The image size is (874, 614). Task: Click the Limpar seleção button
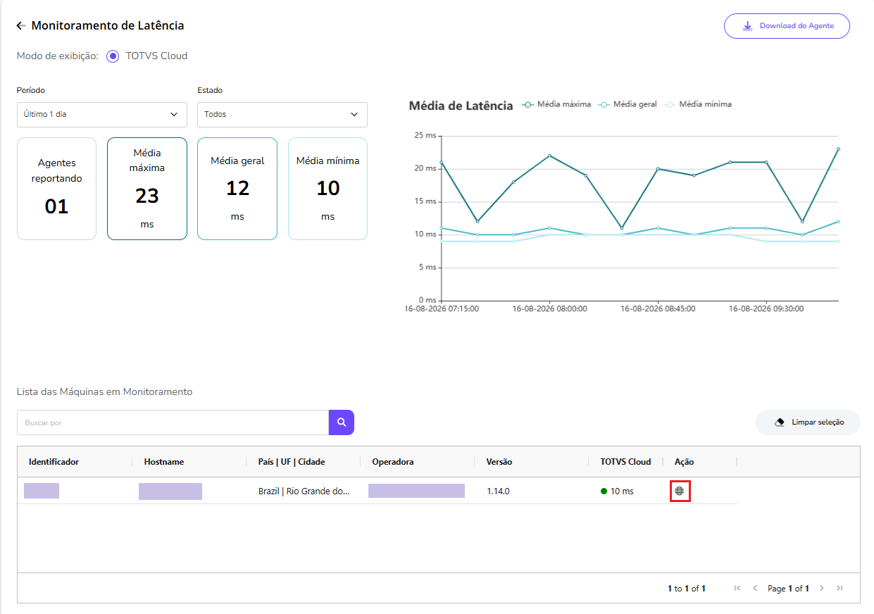[x=808, y=422]
